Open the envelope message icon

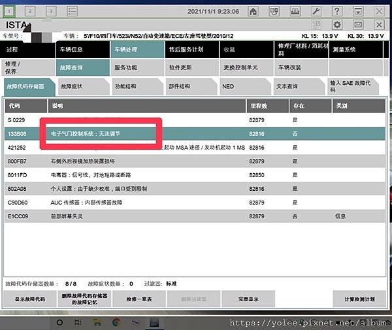point(358,25)
